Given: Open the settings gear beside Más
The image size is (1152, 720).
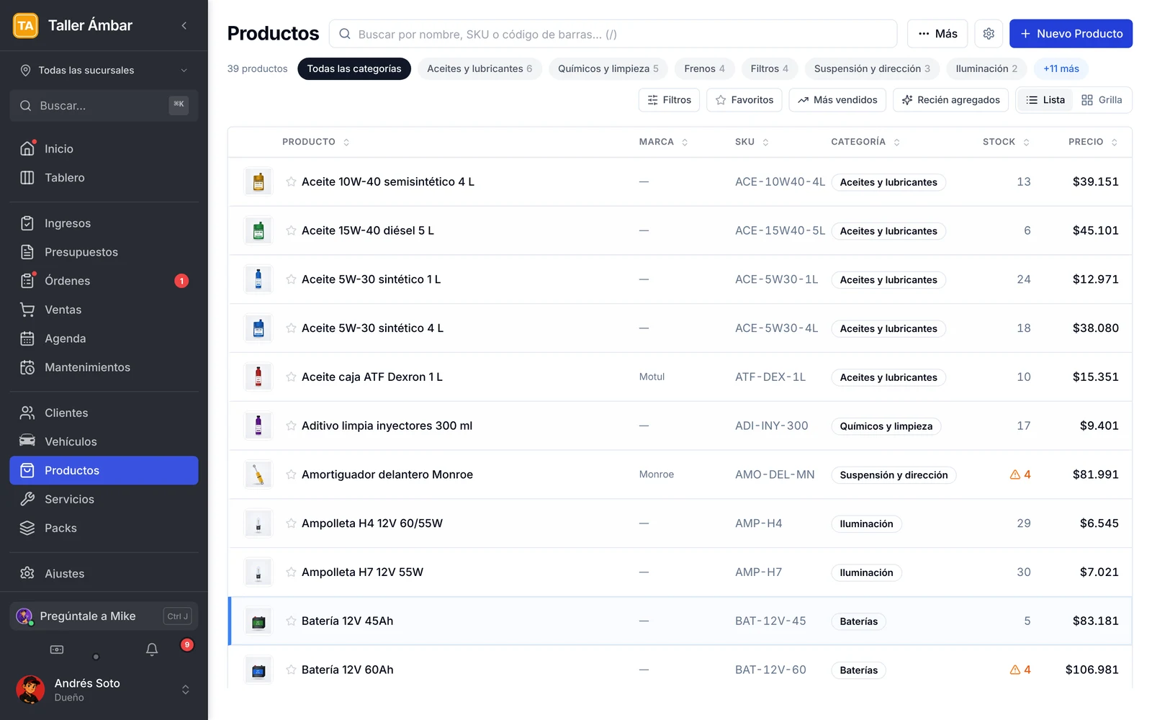Looking at the screenshot, I should 989,34.
